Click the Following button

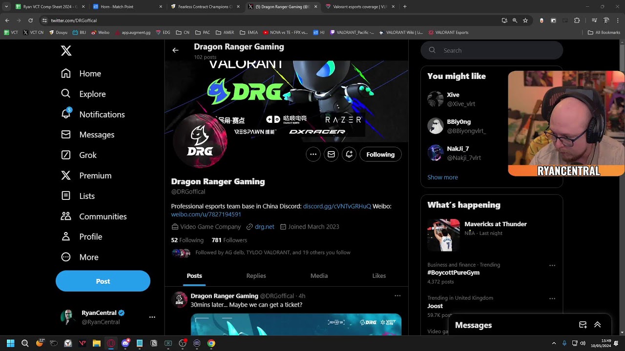coord(380,155)
